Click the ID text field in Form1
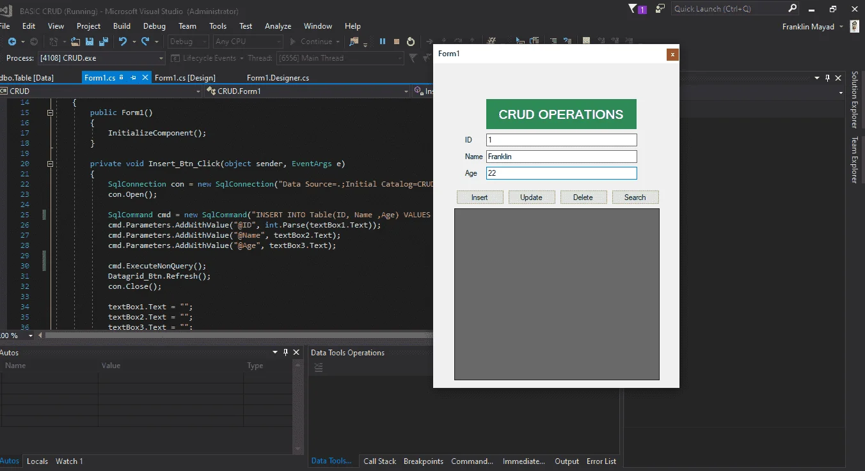The width and height of the screenshot is (865, 471). click(562, 140)
